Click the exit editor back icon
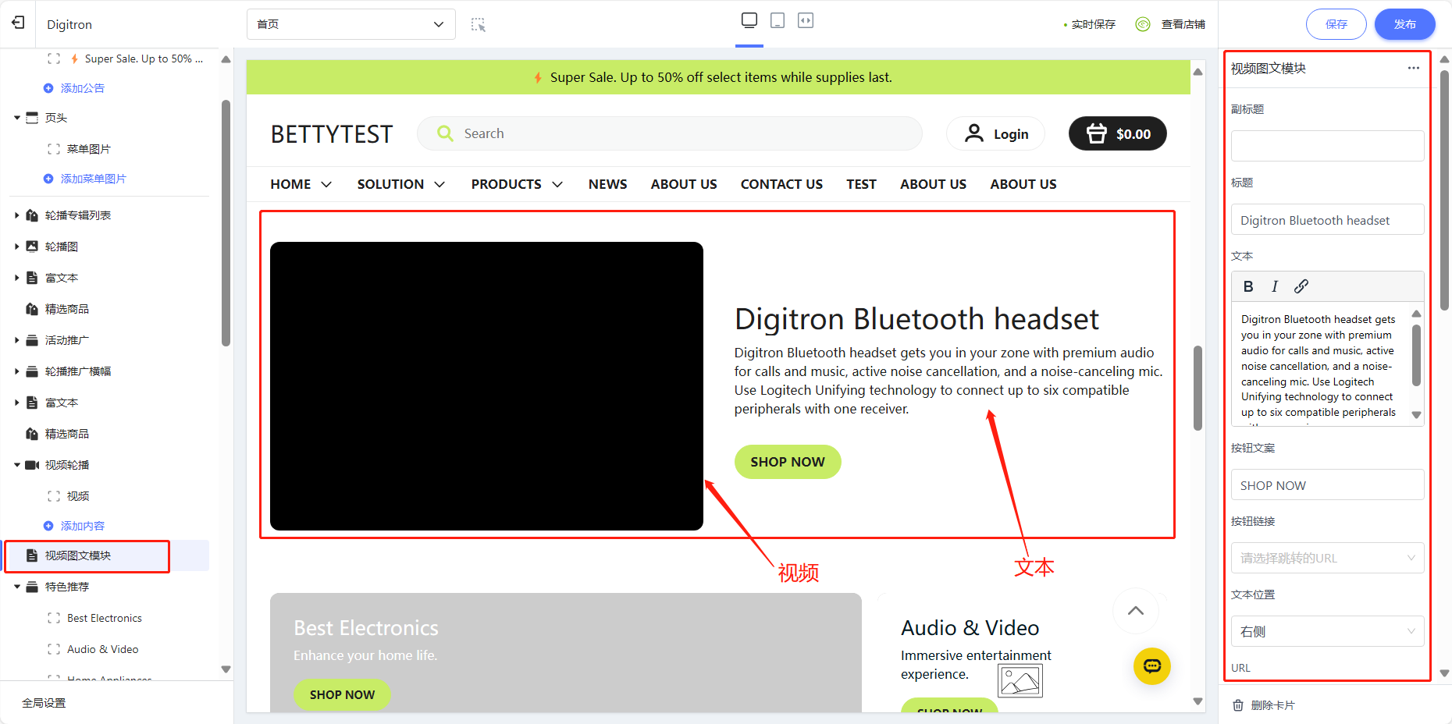 coord(18,23)
